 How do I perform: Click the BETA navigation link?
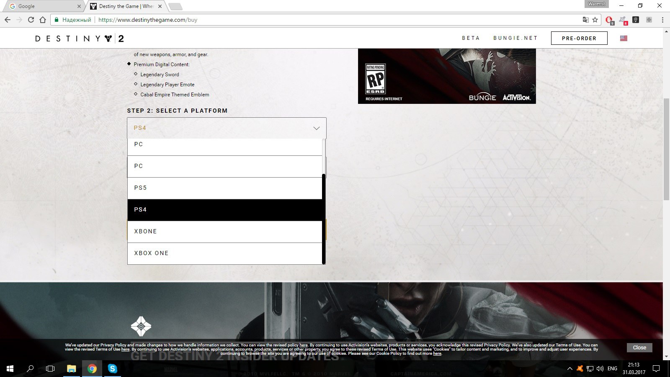[x=471, y=38]
